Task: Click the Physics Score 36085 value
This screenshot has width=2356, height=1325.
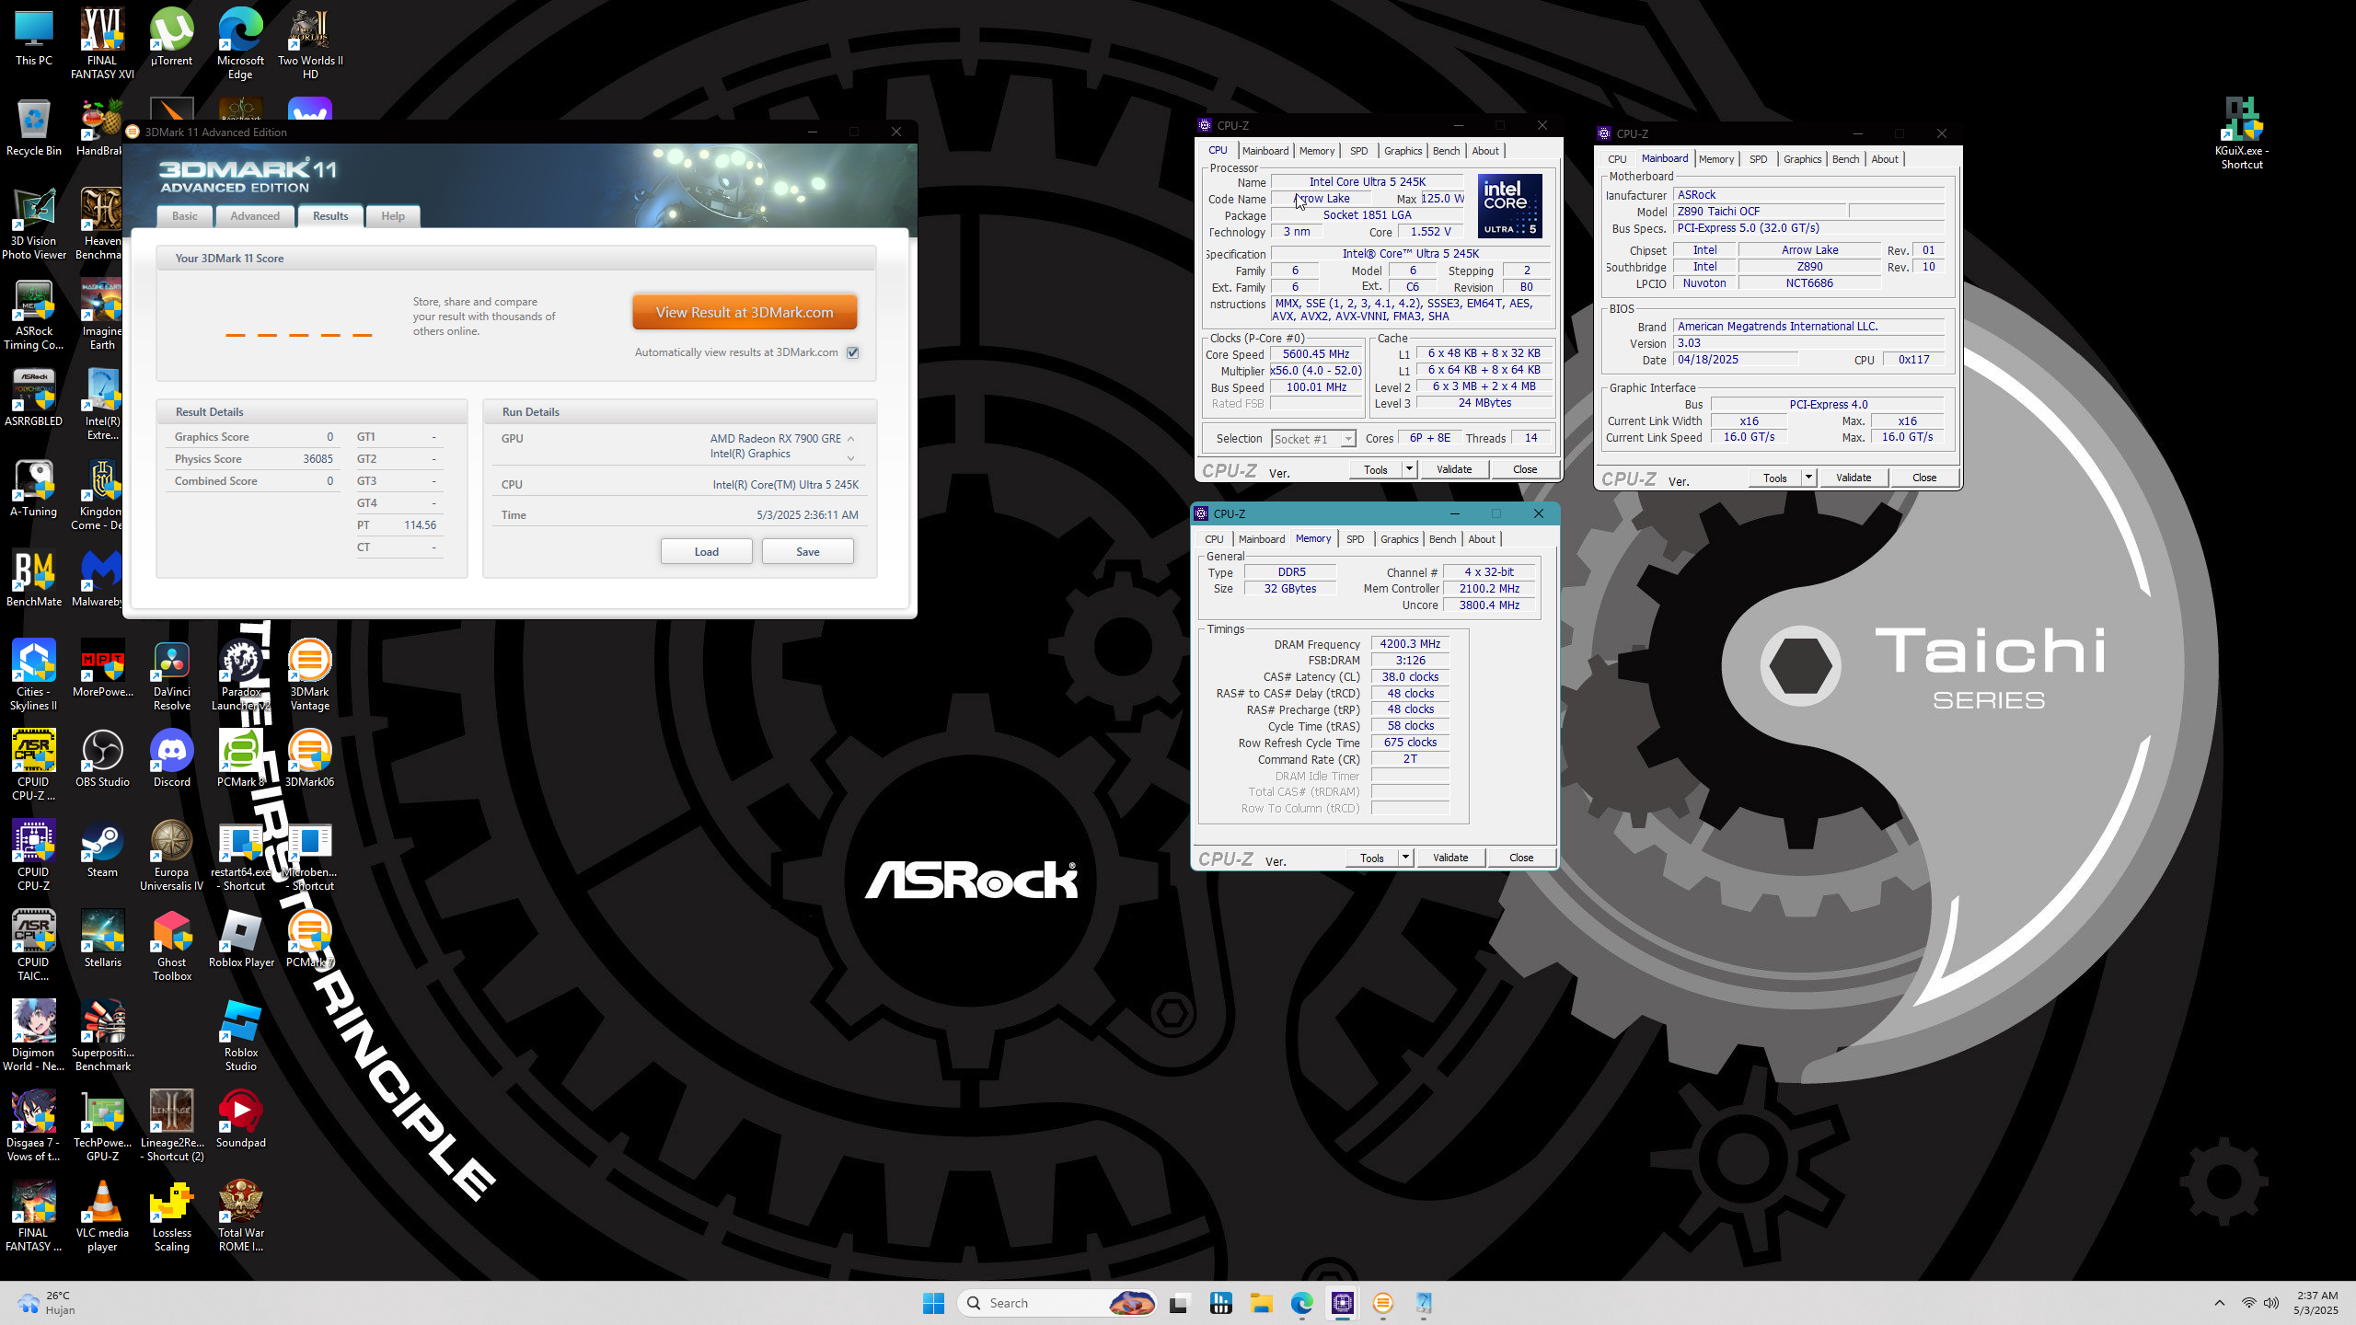Action: [x=318, y=459]
